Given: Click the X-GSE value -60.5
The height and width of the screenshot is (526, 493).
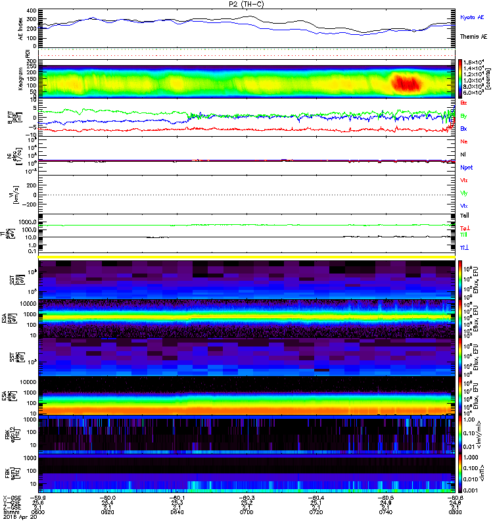Looking at the screenshot, I should tap(386, 498).
